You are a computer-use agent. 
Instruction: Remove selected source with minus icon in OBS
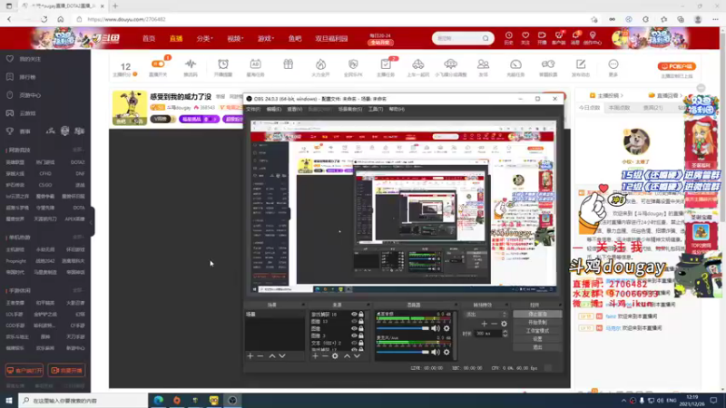(325, 356)
